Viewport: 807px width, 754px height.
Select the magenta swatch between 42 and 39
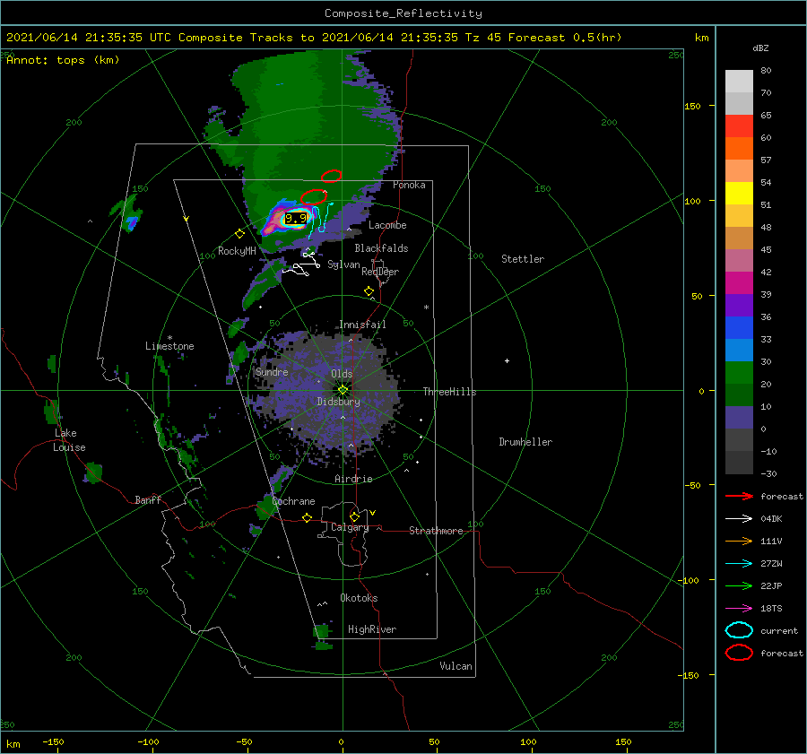coord(739,282)
